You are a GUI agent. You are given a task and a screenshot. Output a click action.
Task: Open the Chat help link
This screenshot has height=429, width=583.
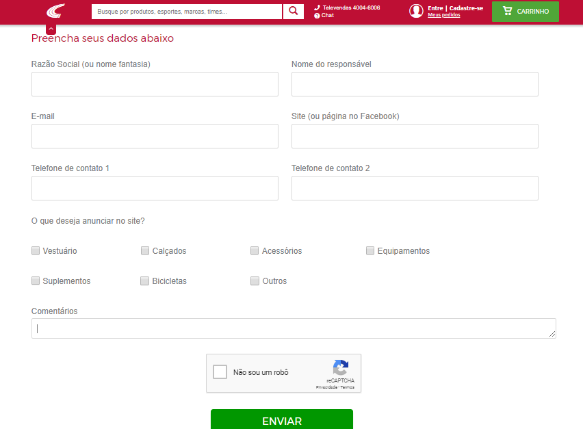(327, 15)
